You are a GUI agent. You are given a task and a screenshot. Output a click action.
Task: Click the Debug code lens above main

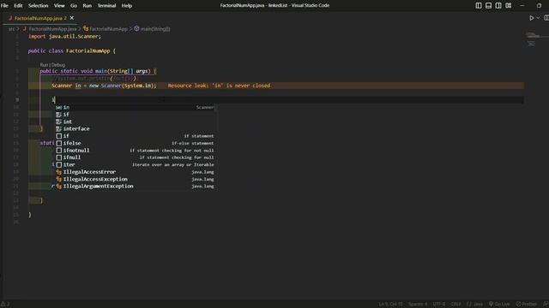pos(58,65)
